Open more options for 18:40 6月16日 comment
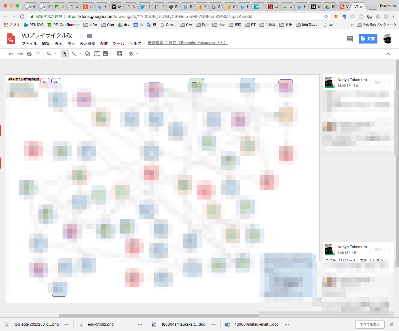This screenshot has width=399, height=331. click(x=389, y=82)
